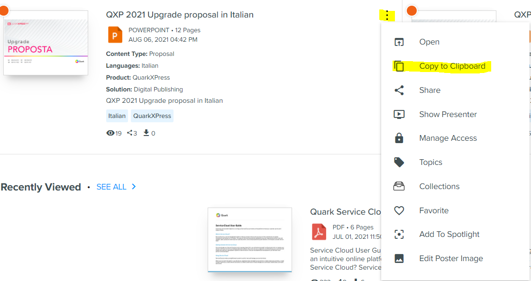Click the three-dot menu for QXP 2021 proposal
531x281 pixels.
coord(387,16)
